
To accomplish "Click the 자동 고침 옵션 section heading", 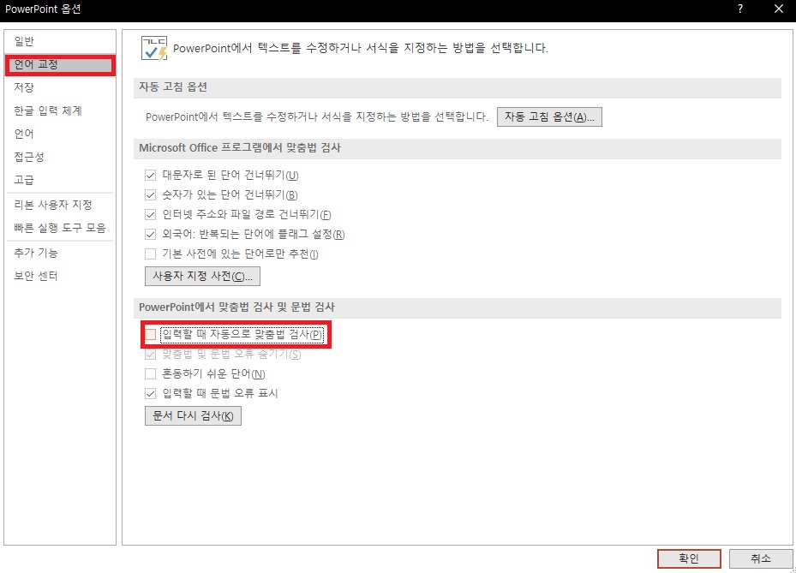I will (x=173, y=87).
